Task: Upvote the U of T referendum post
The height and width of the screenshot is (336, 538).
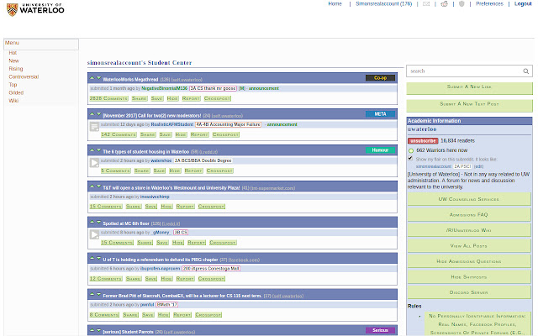Action: (92, 258)
